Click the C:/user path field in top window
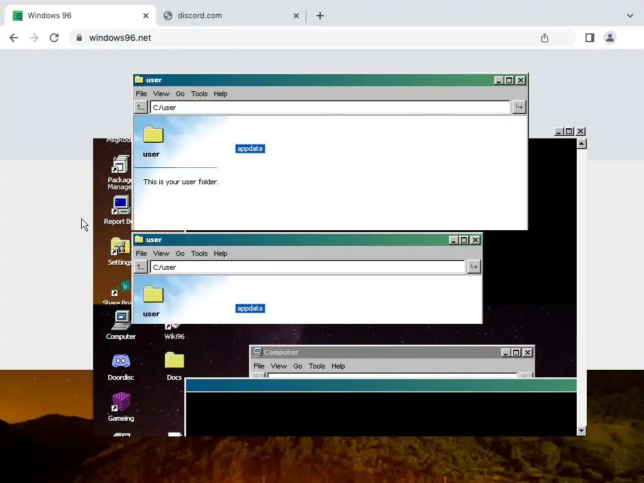 pyautogui.click(x=330, y=107)
